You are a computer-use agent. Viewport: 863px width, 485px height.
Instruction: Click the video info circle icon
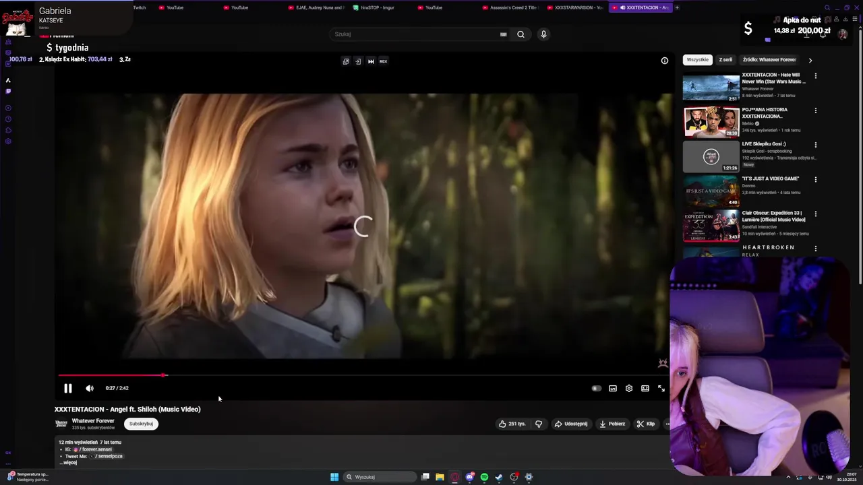click(665, 61)
